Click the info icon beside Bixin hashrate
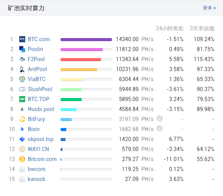The height and width of the screenshot is (196, 223). pyautogui.click(x=159, y=128)
